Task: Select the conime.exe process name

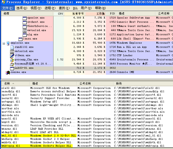Action: 18,72
